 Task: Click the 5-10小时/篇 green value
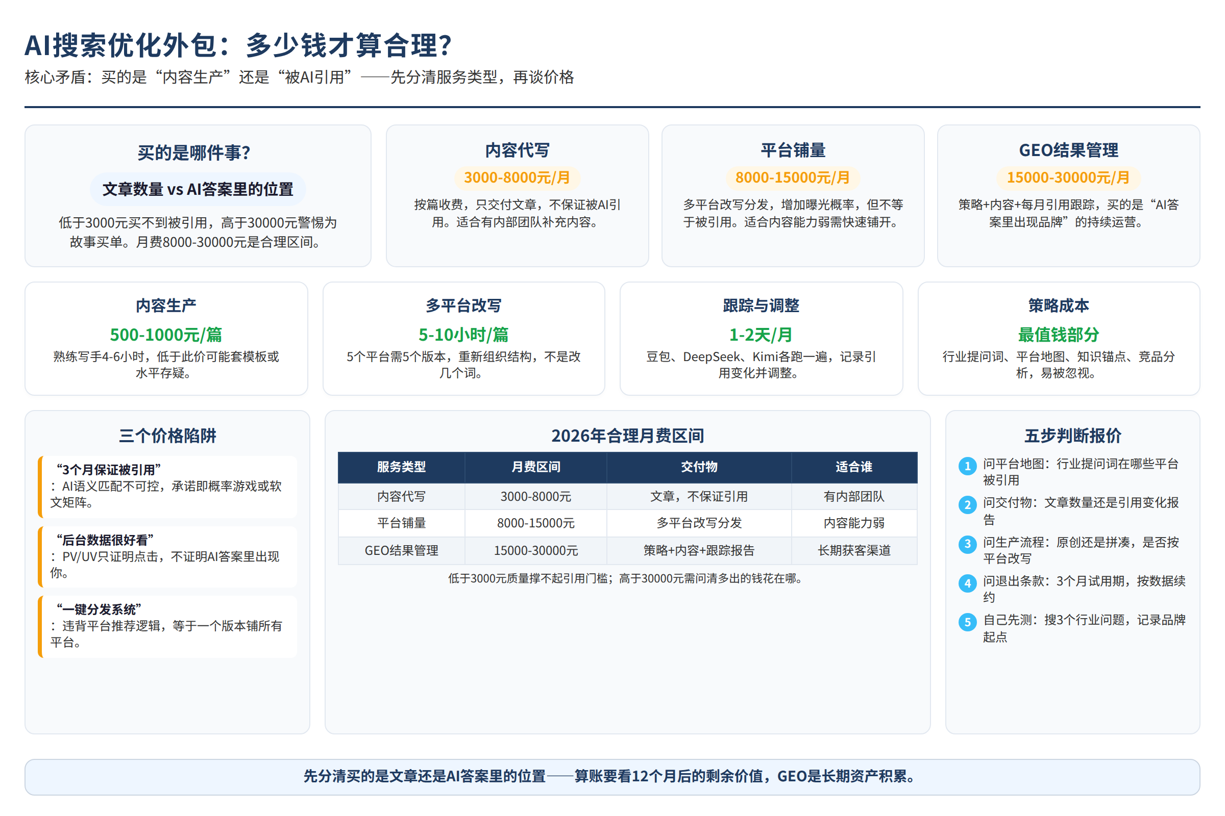pos(463,335)
